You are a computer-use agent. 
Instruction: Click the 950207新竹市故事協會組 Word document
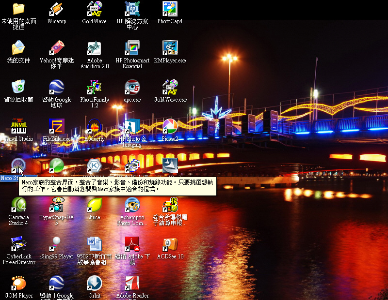94,244
